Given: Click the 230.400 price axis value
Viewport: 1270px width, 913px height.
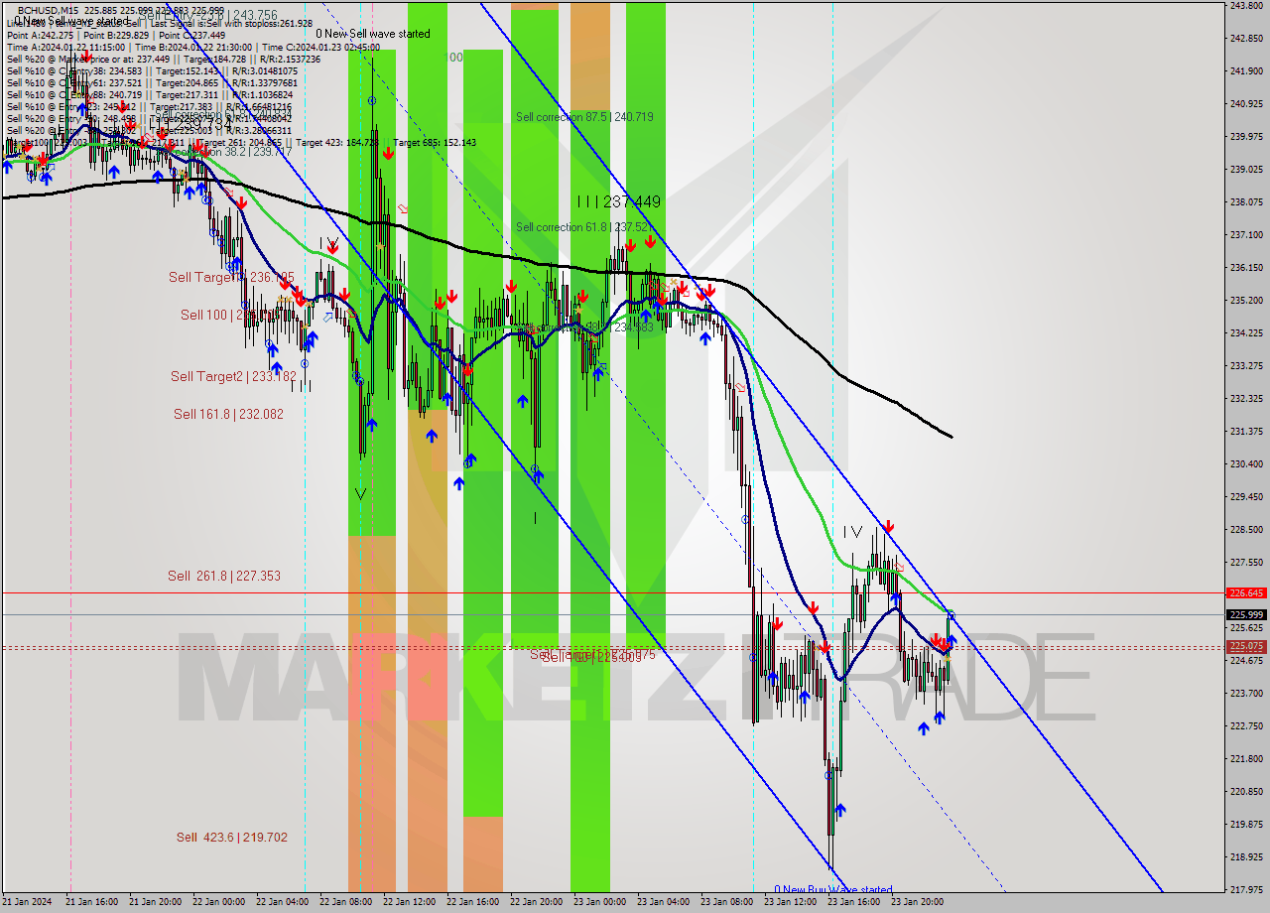Looking at the screenshot, I should click(x=1246, y=463).
